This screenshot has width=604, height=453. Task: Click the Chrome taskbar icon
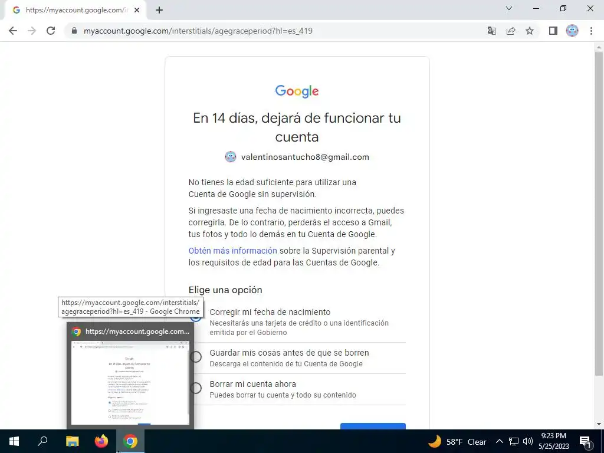tap(130, 441)
